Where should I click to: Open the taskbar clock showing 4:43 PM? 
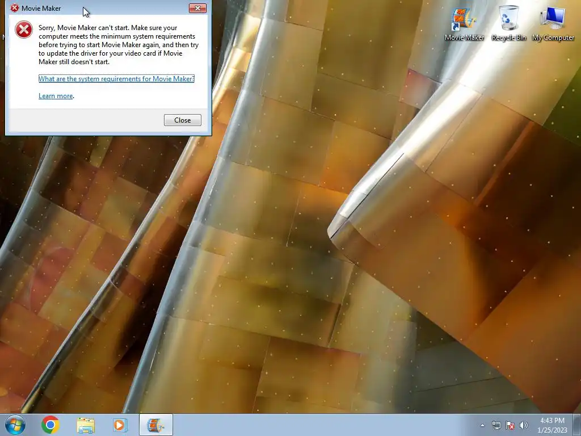coord(552,425)
